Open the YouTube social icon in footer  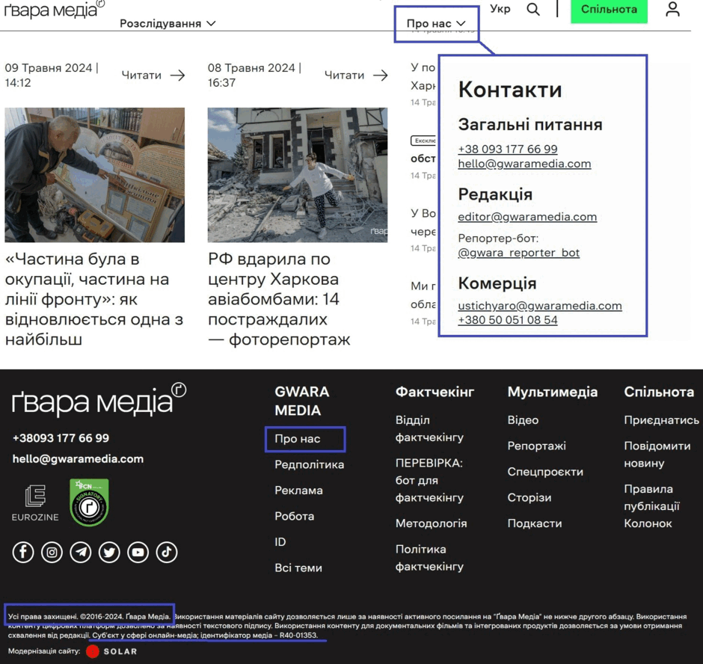(x=138, y=552)
